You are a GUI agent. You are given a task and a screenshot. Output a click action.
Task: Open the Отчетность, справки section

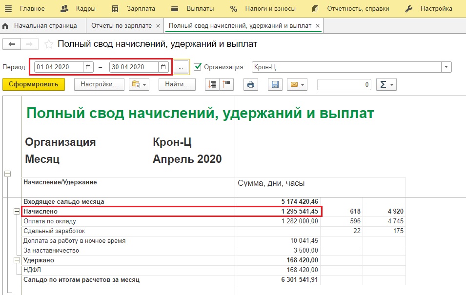pyautogui.click(x=350, y=9)
